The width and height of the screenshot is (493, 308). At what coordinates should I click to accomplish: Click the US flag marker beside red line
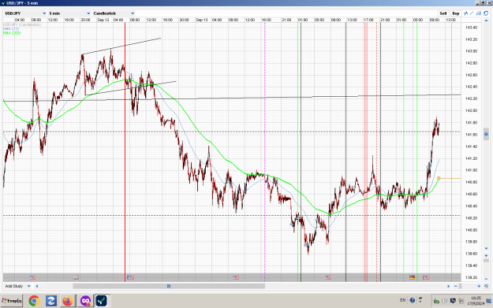pos(130,277)
